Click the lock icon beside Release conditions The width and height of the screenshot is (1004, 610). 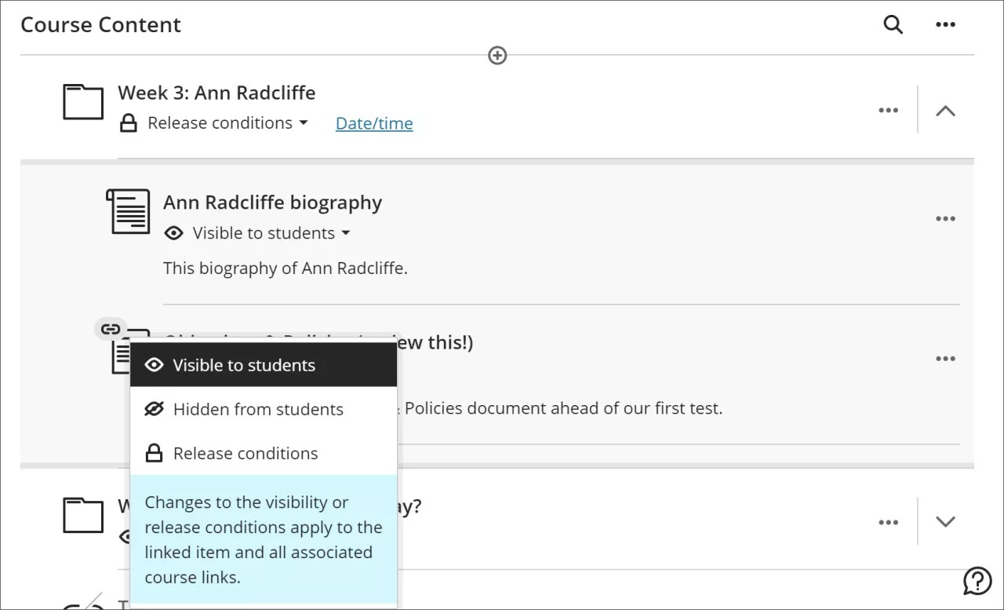coord(129,123)
